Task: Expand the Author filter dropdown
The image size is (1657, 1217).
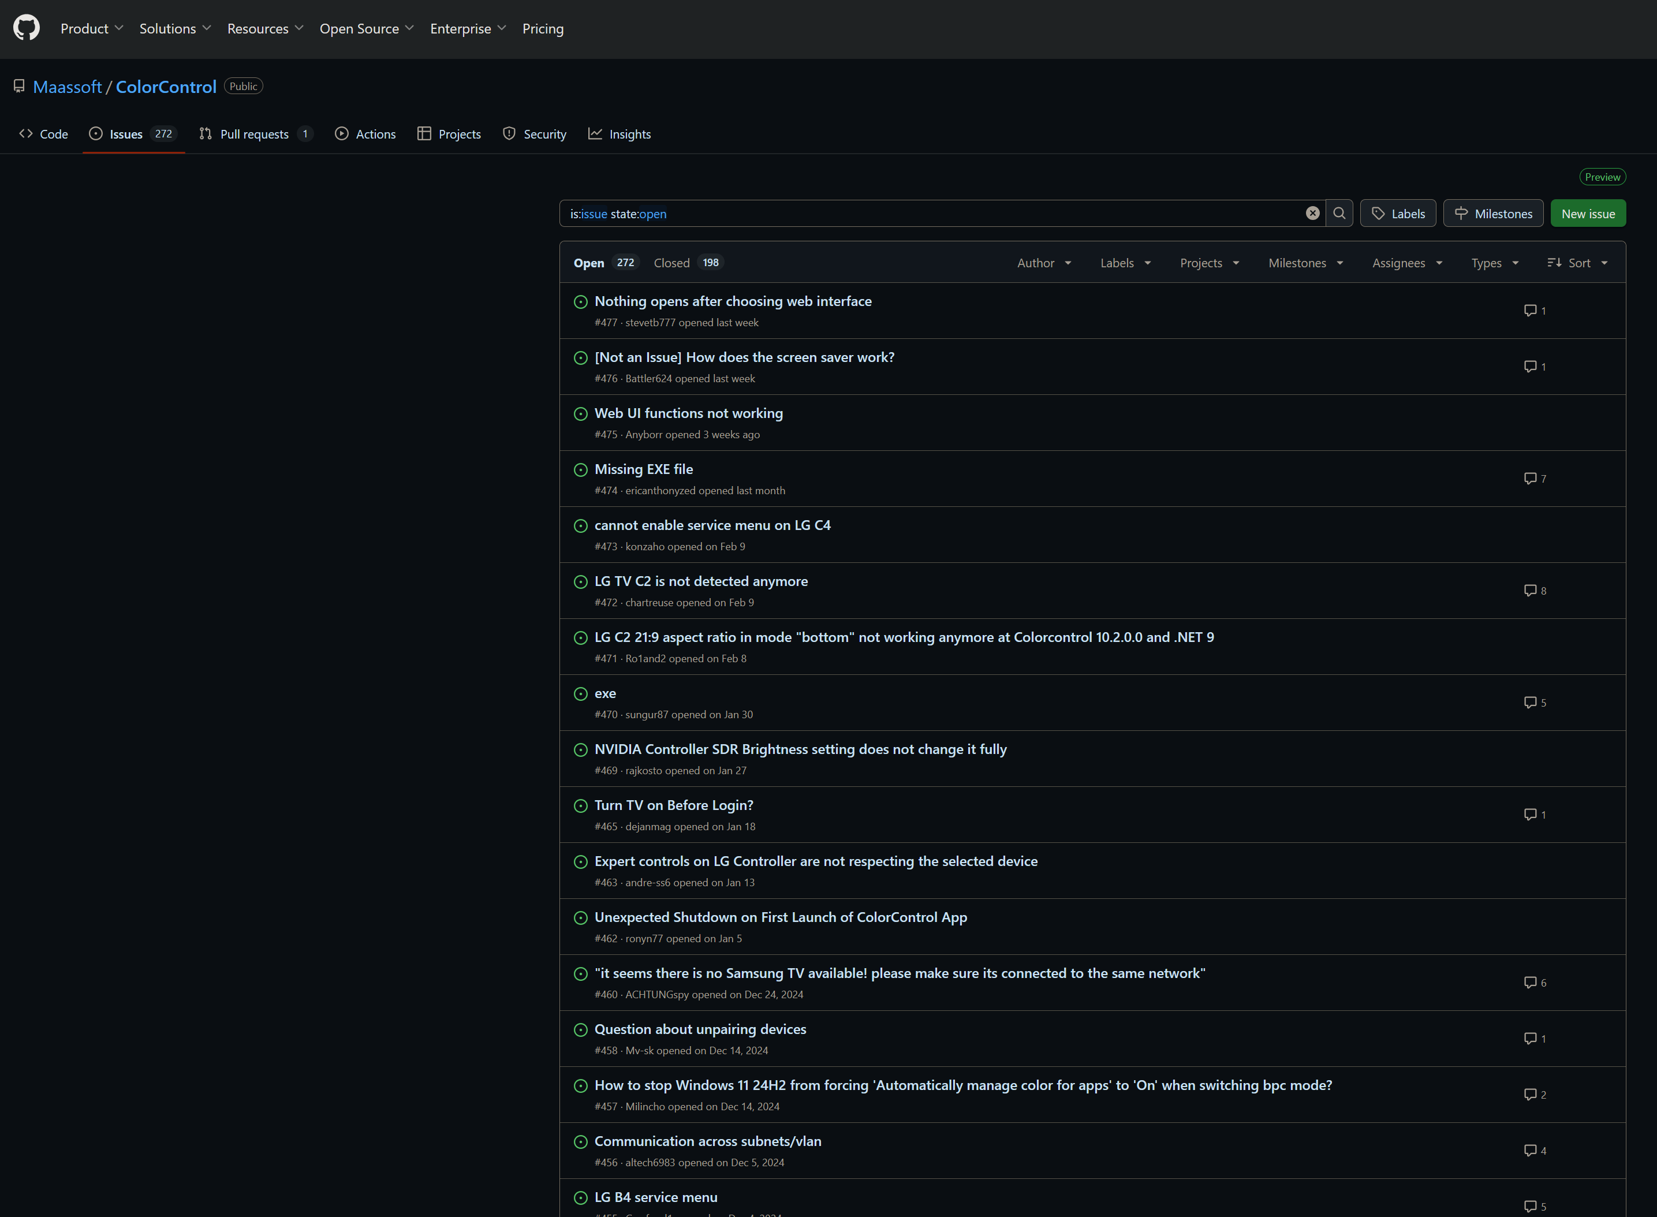Action: click(1043, 263)
